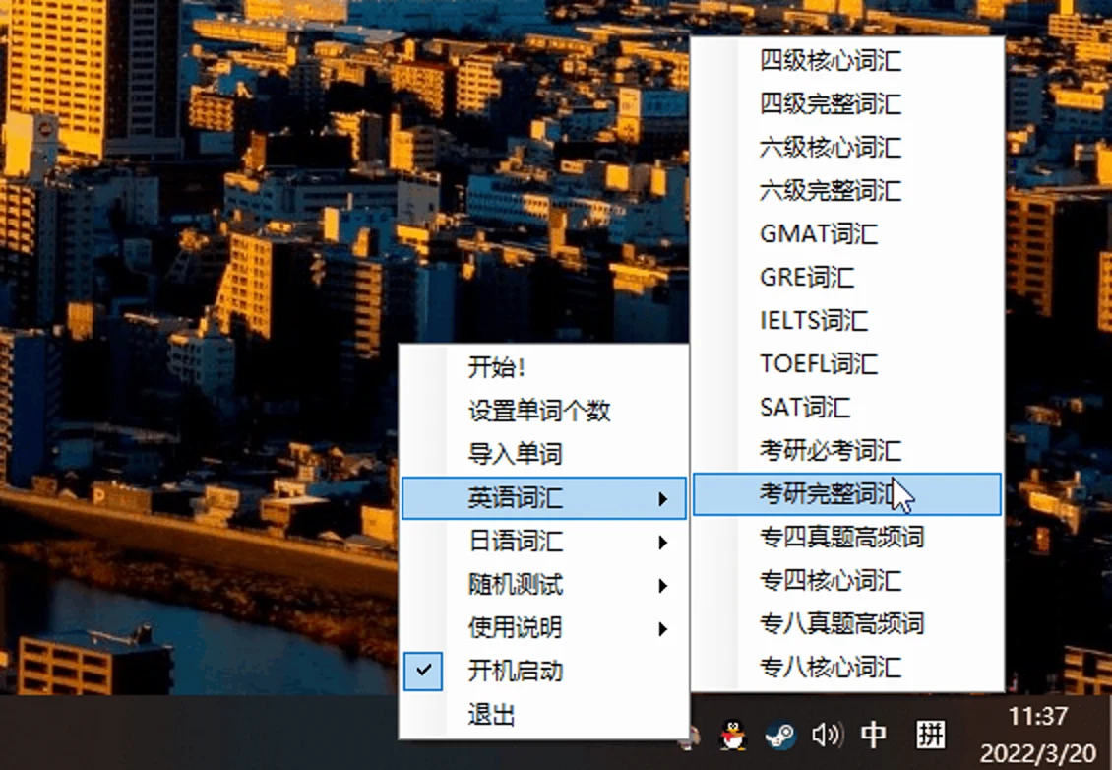This screenshot has width=1112, height=770.
Task: Choose 退出 to quit the app
Action: (x=544, y=715)
